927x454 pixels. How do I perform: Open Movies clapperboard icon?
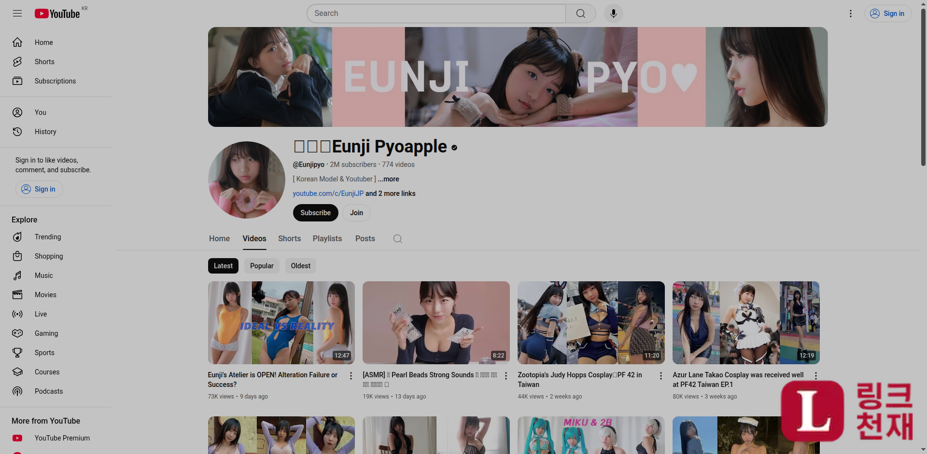17,295
